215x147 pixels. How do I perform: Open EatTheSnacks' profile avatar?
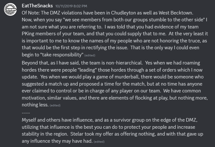pos(10,9)
